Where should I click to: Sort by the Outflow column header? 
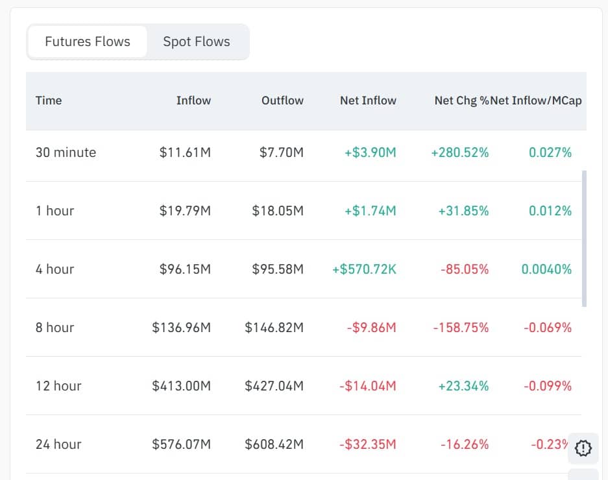[282, 101]
